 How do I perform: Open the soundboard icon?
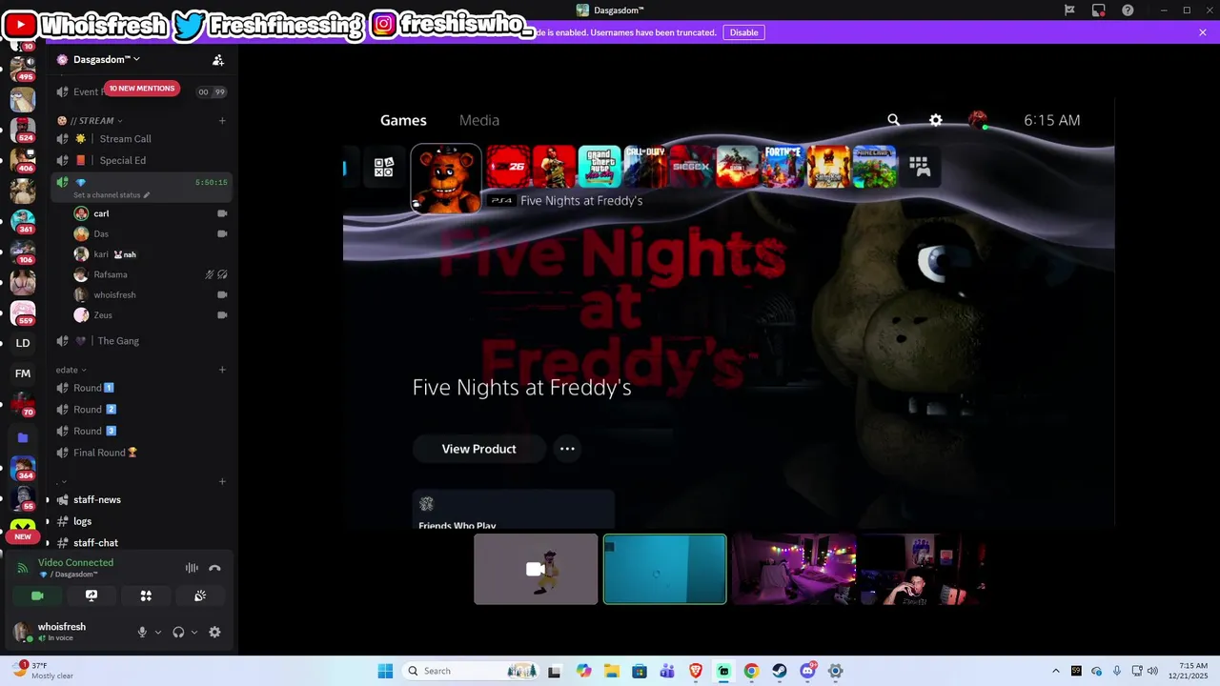(200, 595)
